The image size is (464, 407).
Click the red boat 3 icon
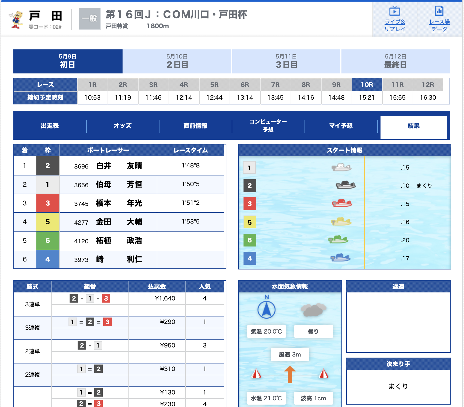342,203
